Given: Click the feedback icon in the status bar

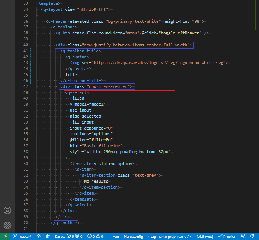Looking at the screenshot, I should tap(243, 236).
